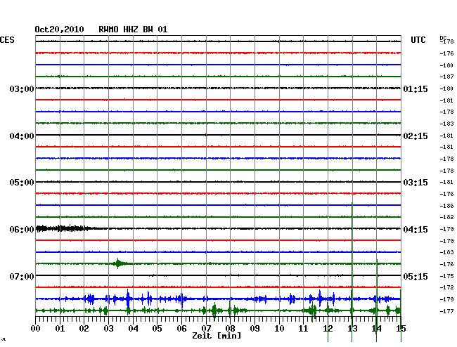
Task: Click the date label "Oct20,2010"
Action: [x=59, y=30]
